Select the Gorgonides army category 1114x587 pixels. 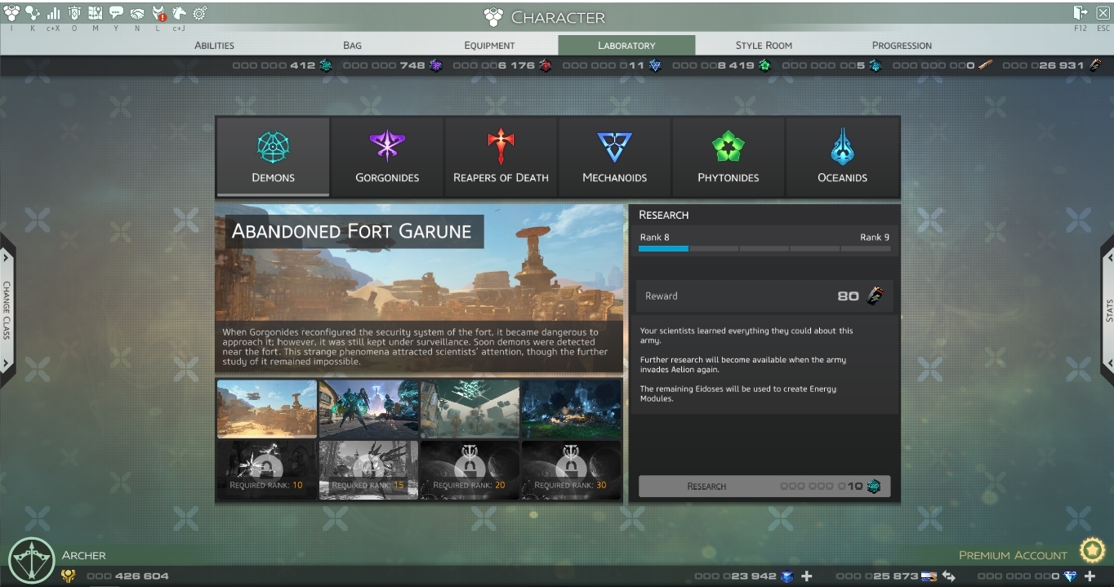pos(387,157)
